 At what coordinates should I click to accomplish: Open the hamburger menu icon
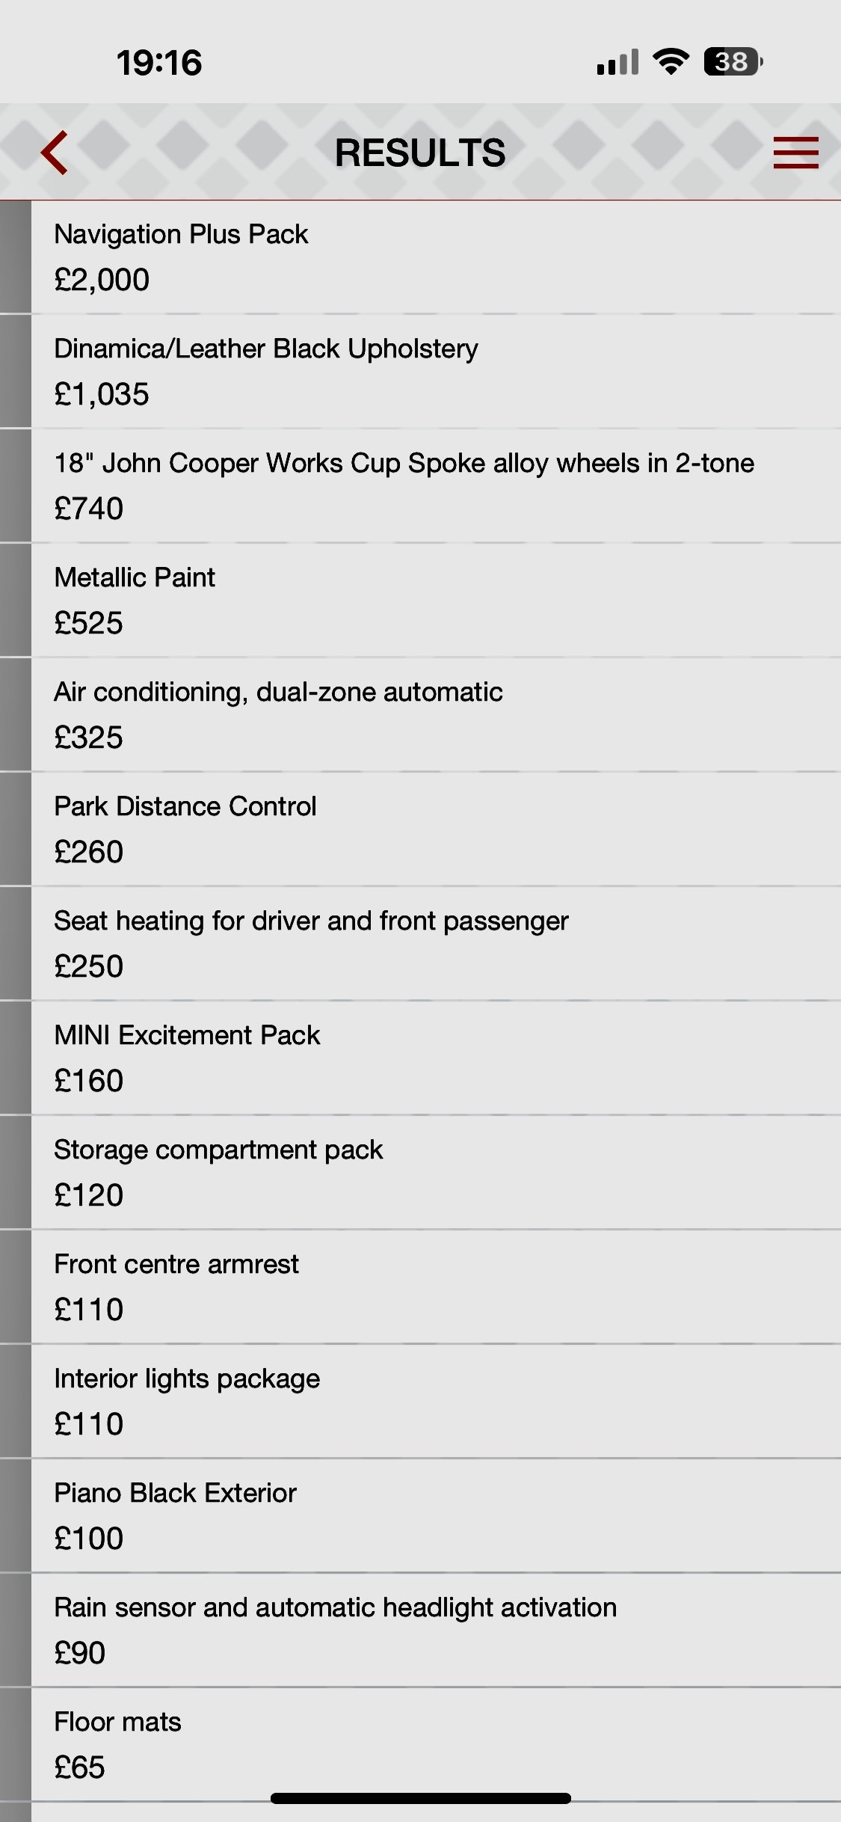795,153
